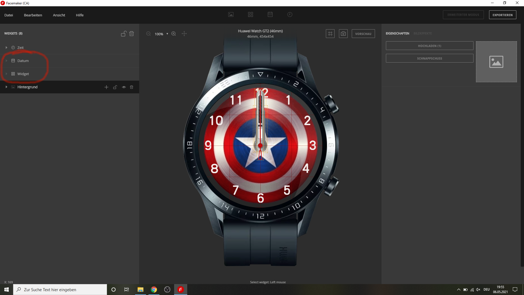Click the image placeholder thumbnail
Screen dimensions: 524x295
pos(496,62)
